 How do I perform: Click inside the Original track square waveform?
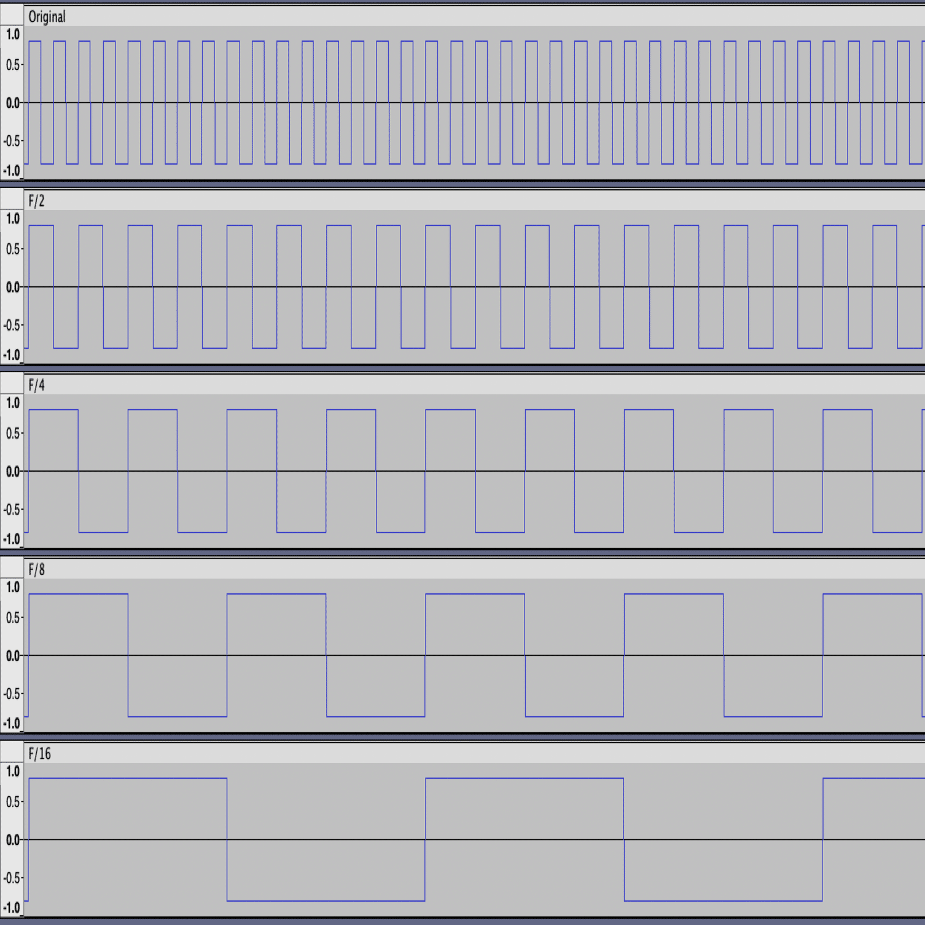[474, 103]
